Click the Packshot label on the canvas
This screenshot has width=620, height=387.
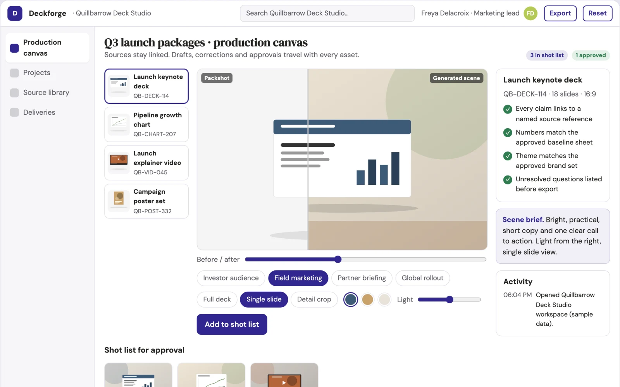(x=217, y=78)
